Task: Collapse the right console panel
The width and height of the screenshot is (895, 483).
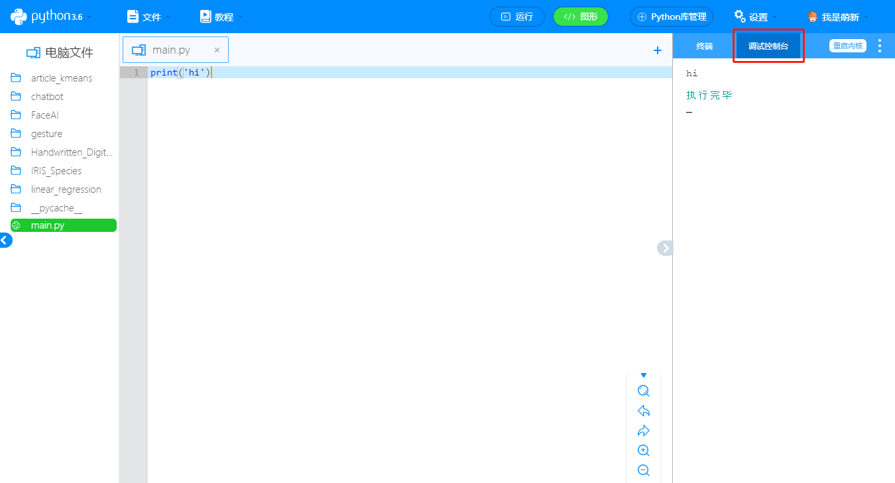Action: 665,248
